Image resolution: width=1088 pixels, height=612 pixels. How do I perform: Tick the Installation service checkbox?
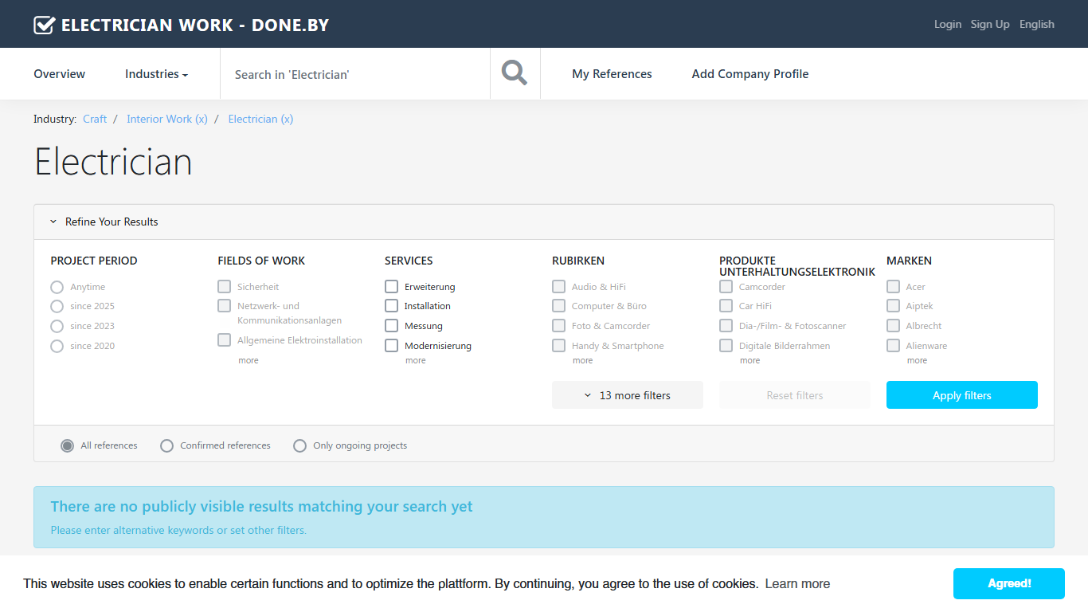(x=392, y=305)
